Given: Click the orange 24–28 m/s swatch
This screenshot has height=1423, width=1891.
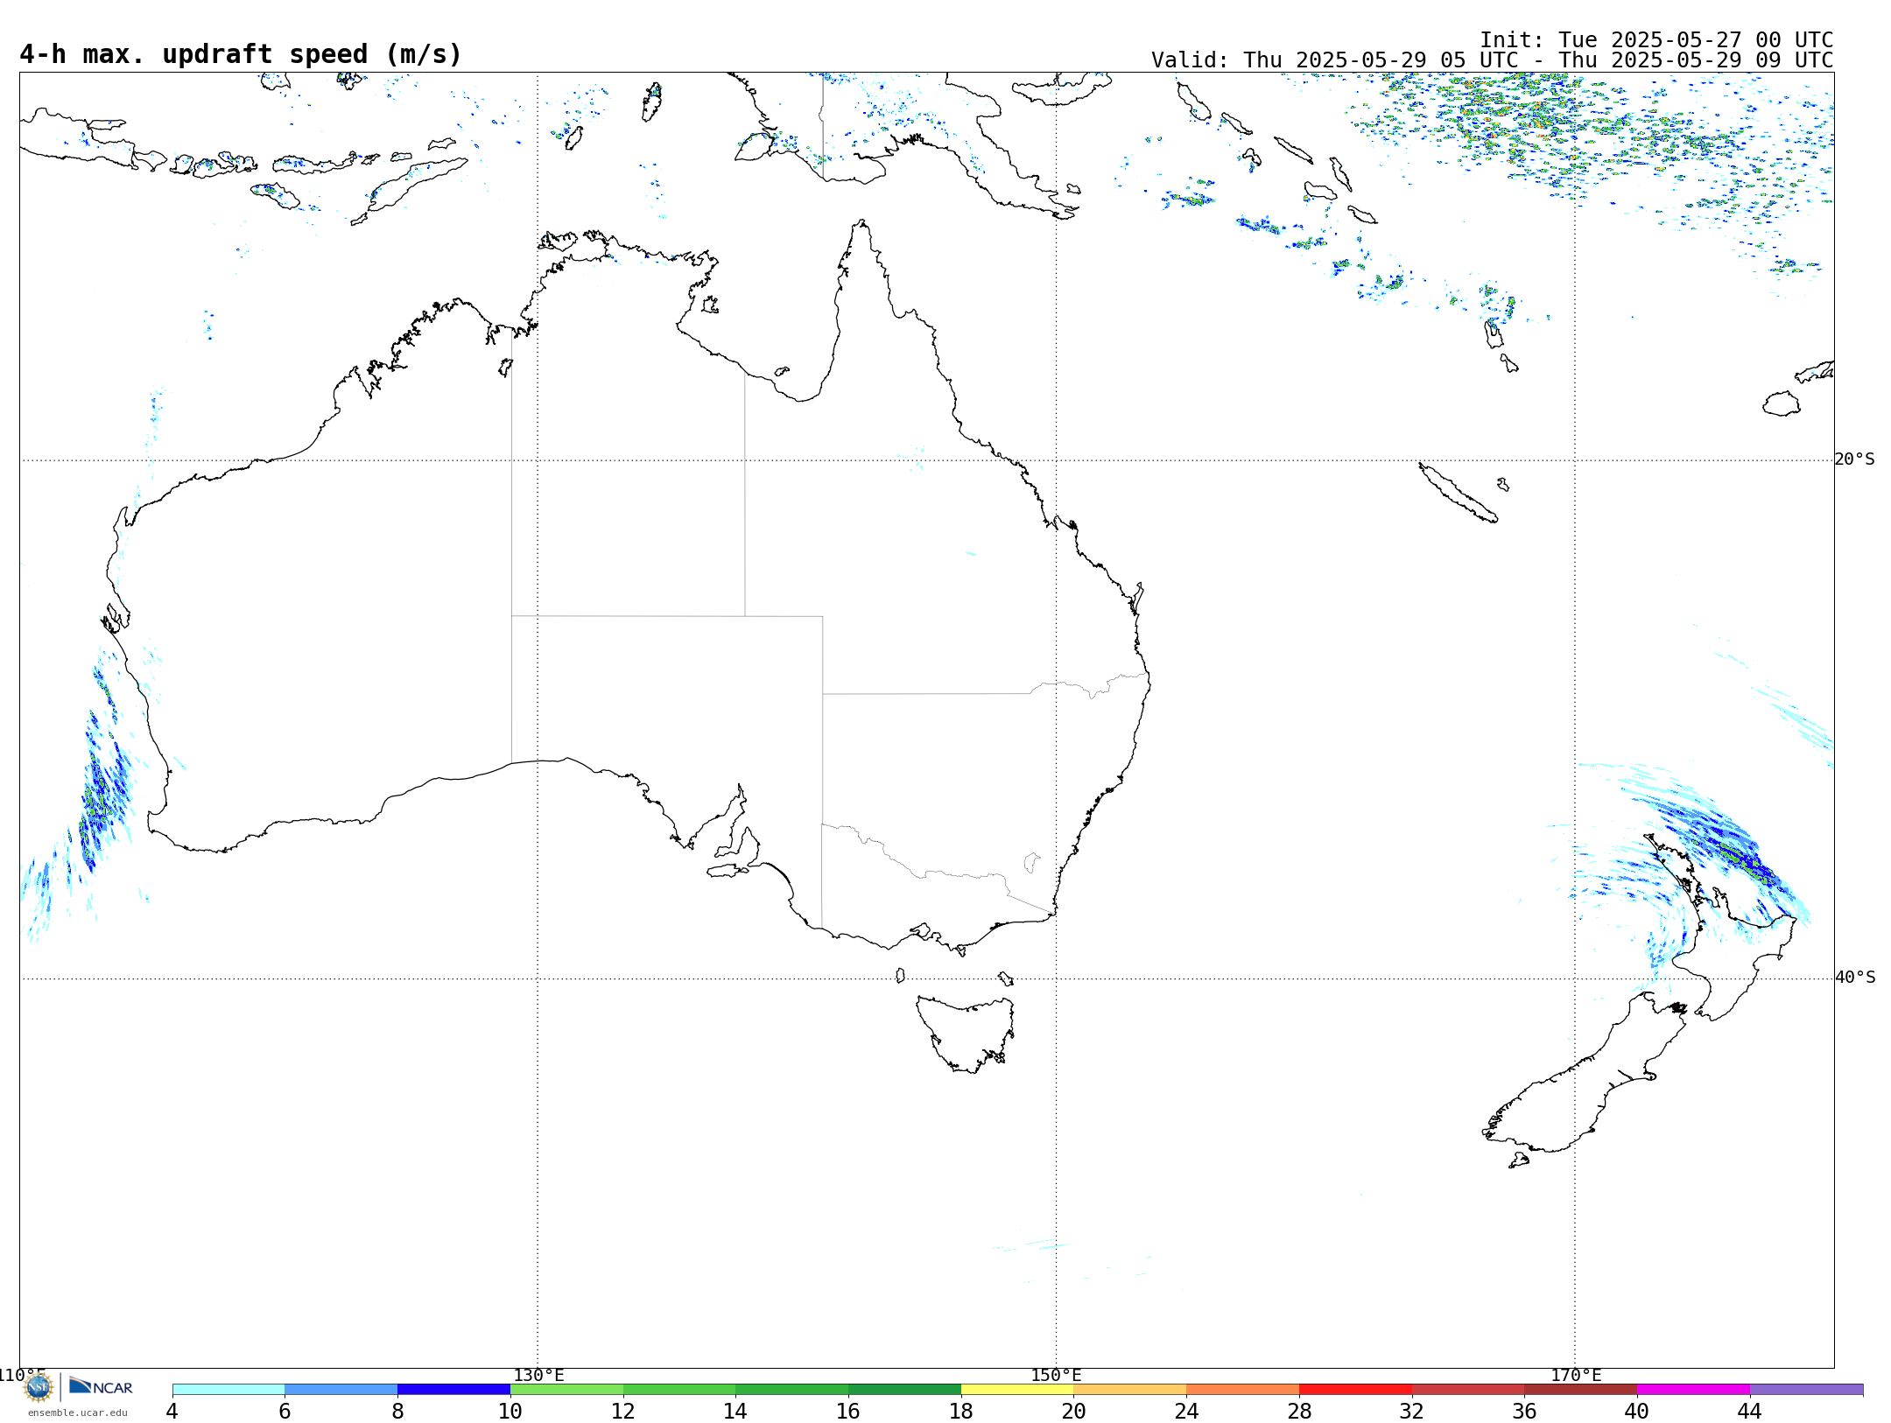Looking at the screenshot, I should (1243, 1390).
